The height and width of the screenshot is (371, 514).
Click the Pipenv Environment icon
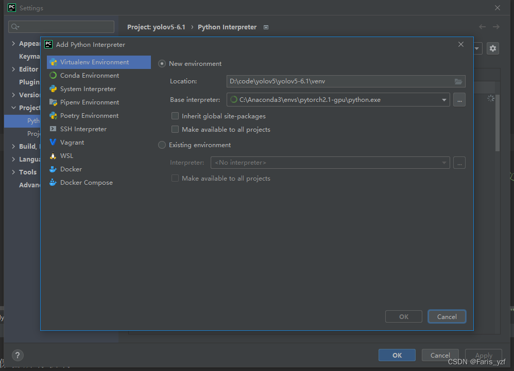click(53, 102)
